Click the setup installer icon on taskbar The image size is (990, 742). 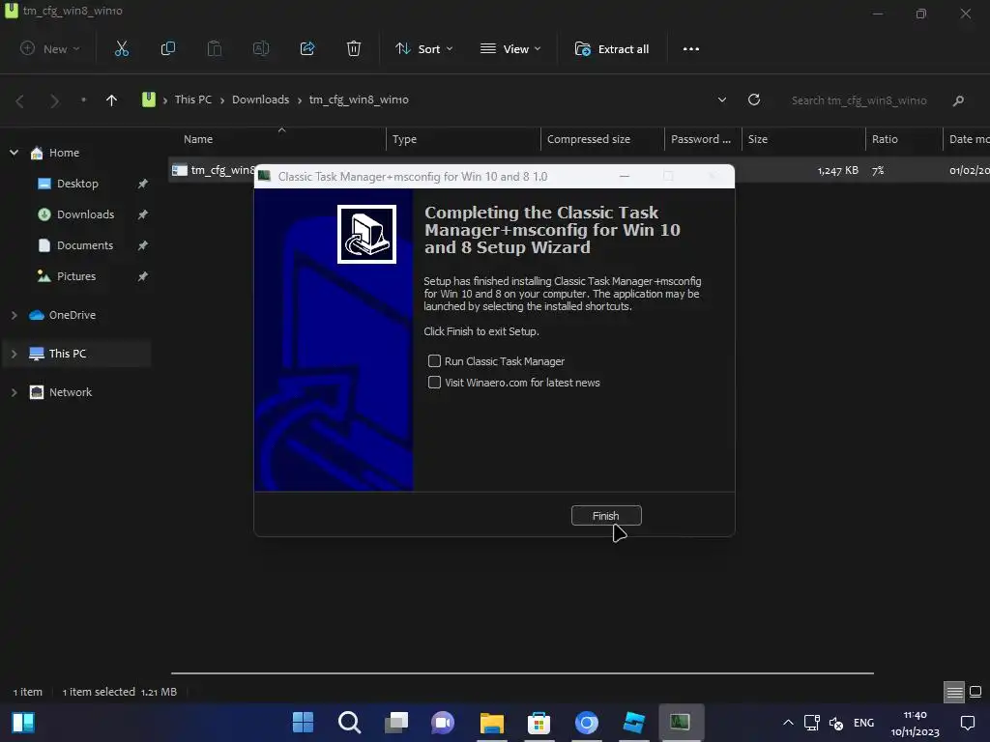tap(680, 723)
